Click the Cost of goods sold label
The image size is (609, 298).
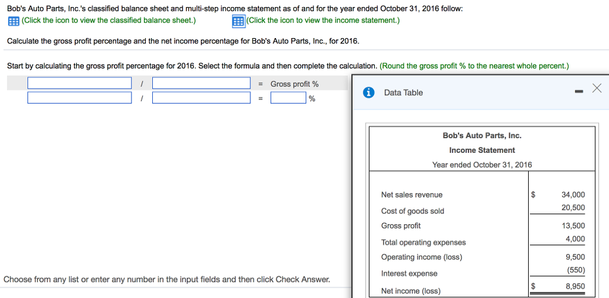point(413,211)
